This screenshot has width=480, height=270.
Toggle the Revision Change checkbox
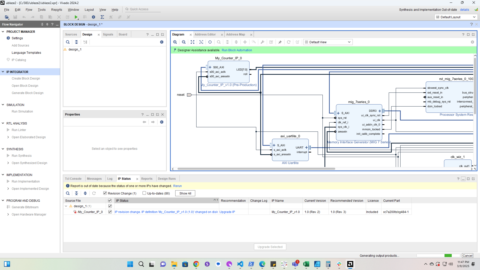105,193
